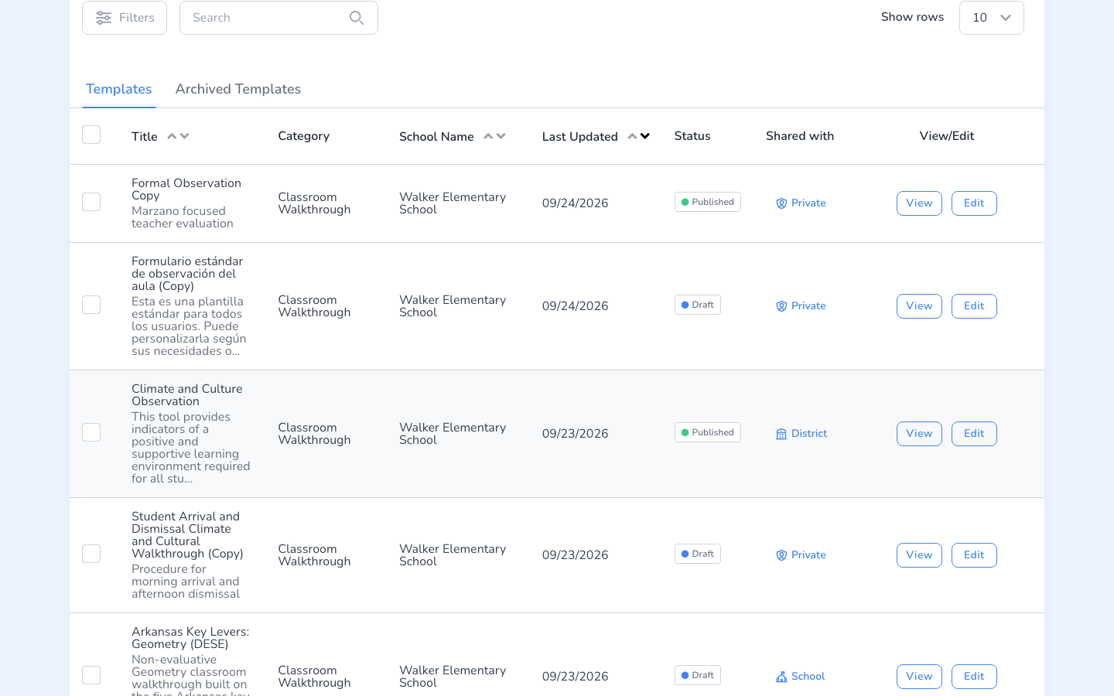Sort School Name descending arrow
Screen dimensions: 1114x696
point(501,136)
